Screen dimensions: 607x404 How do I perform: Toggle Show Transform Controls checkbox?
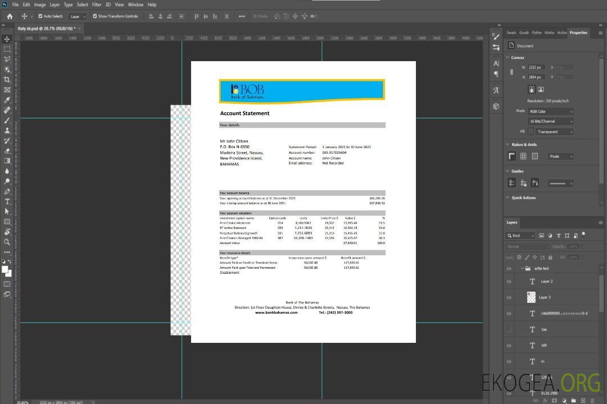point(95,16)
